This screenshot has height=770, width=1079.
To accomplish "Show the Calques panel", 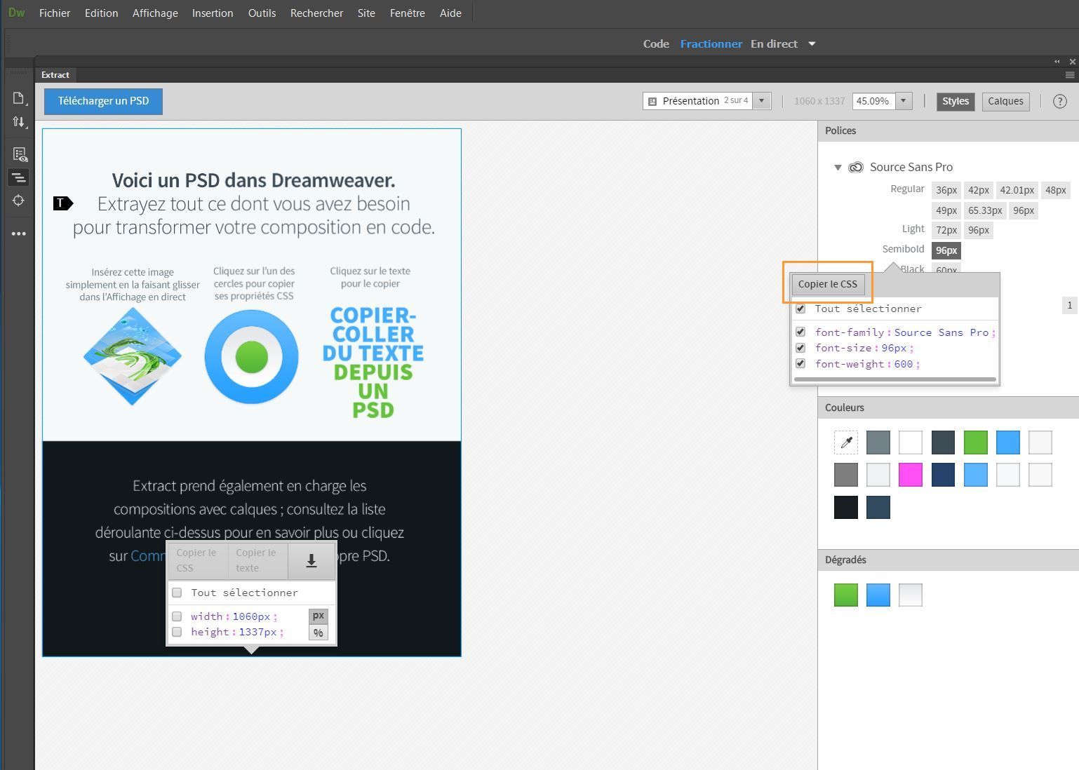I will coord(1005,101).
